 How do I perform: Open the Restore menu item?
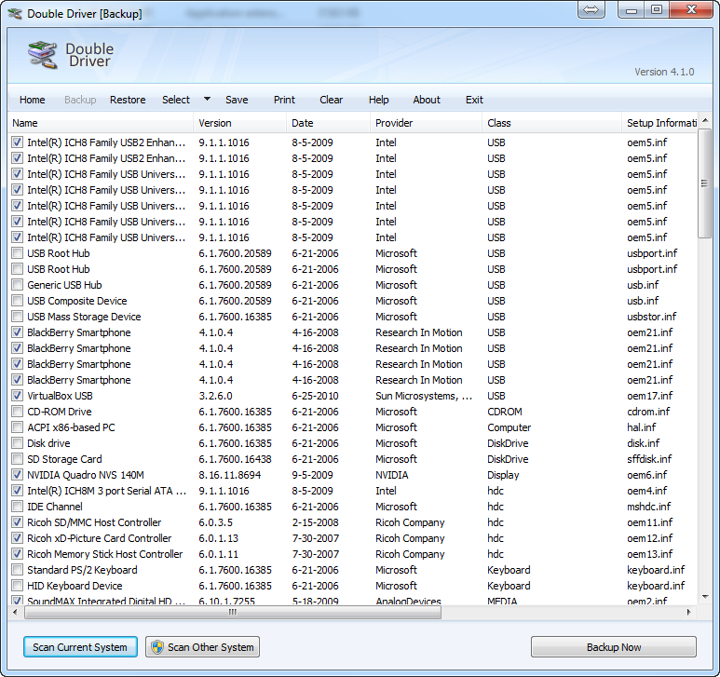point(128,100)
